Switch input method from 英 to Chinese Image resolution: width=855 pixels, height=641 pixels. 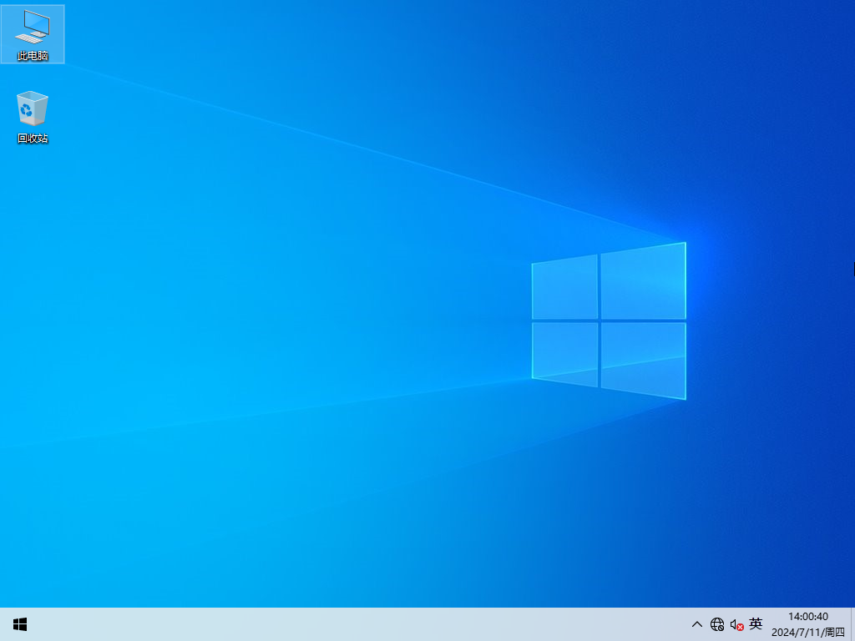[755, 623]
